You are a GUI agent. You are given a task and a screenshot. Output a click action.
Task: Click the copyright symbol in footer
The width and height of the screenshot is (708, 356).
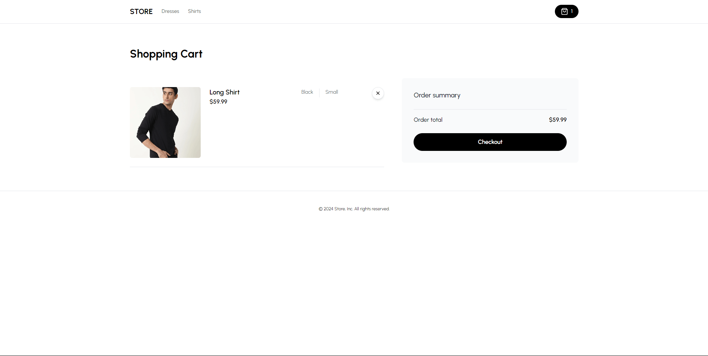[x=321, y=209]
